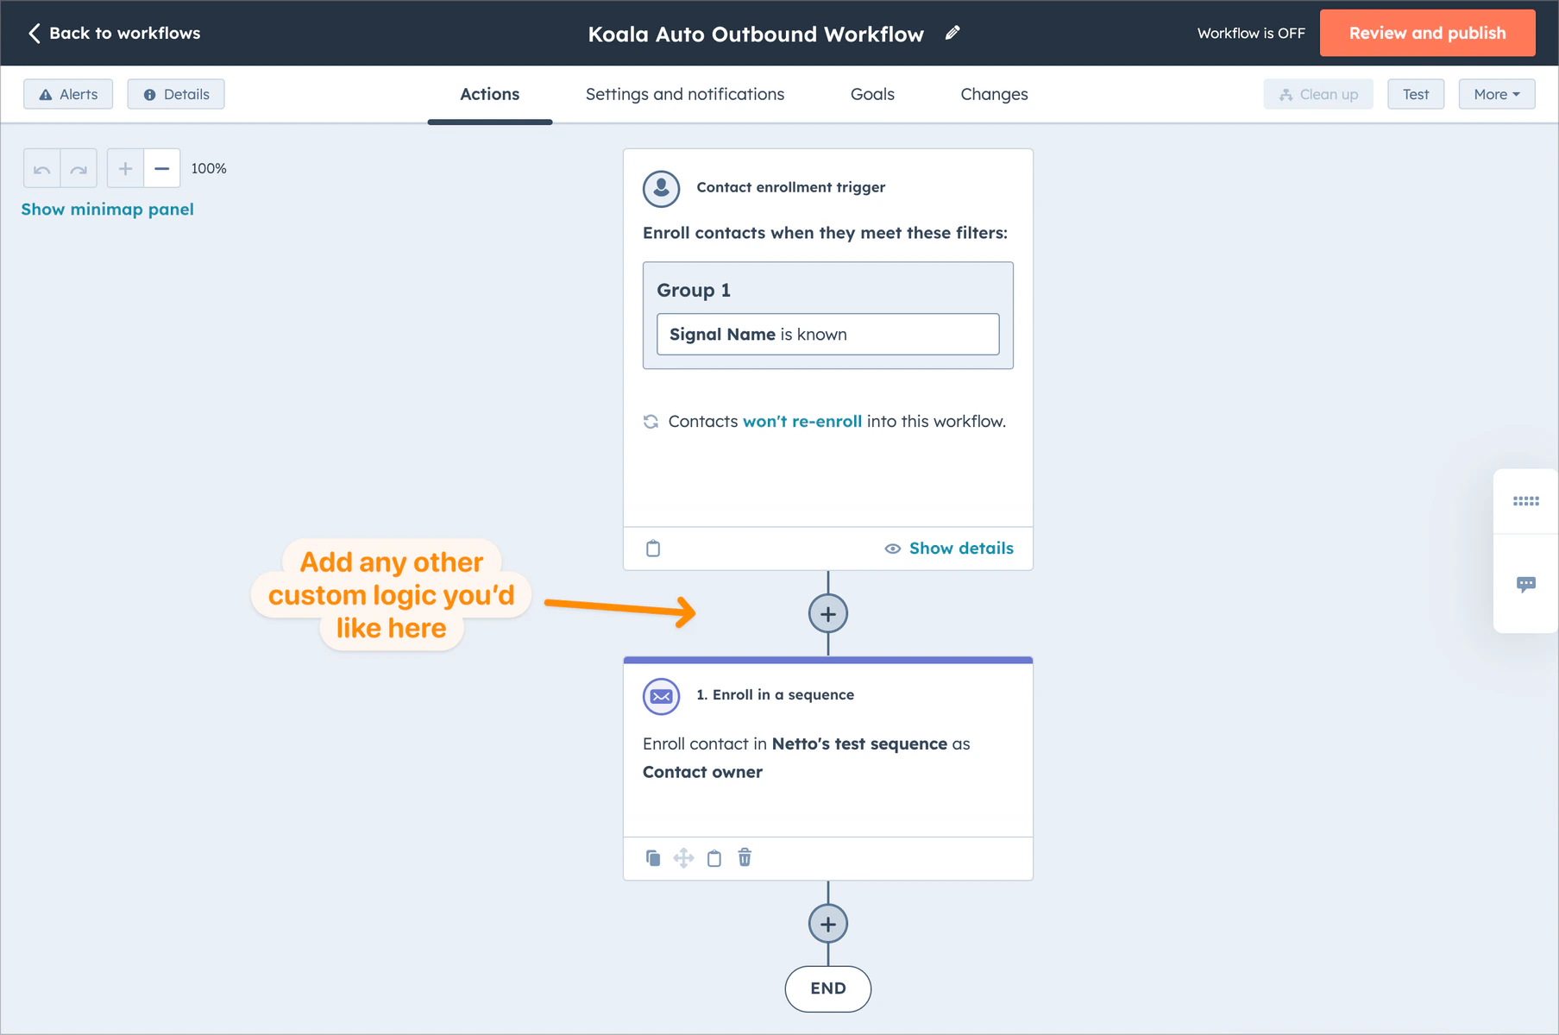
Task: Click the plus node to add a workflow step
Action: (827, 613)
